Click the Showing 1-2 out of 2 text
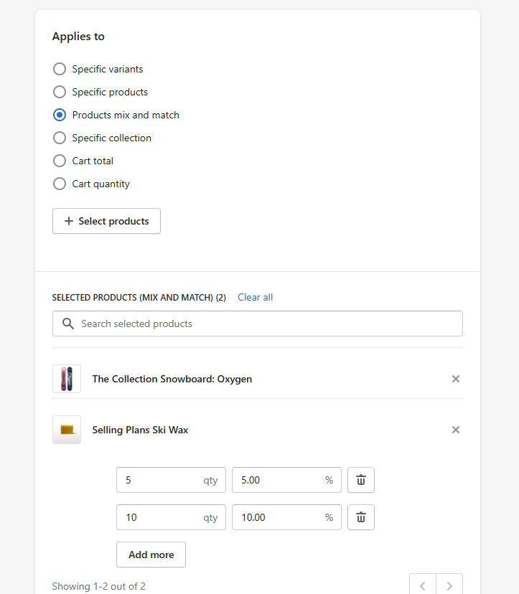This screenshot has height=594, width=519. click(98, 586)
